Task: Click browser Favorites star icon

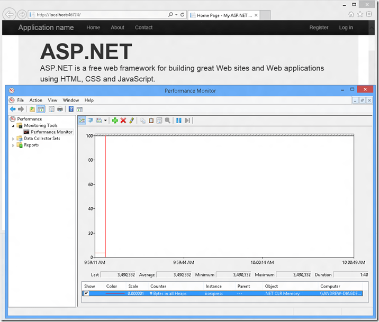Action: [360, 14]
